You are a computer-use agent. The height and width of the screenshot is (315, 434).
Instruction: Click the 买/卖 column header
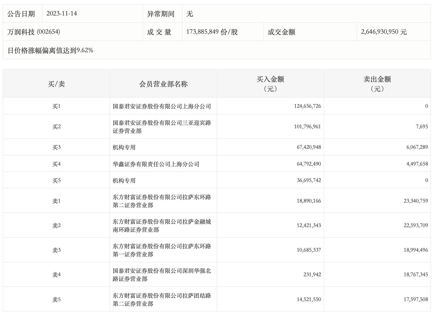click(x=56, y=84)
